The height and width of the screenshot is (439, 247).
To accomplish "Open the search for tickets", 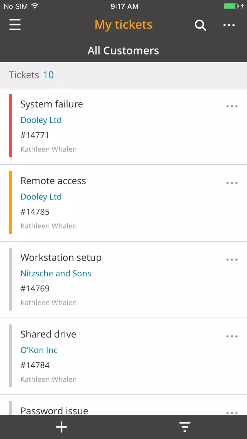I will [x=200, y=25].
